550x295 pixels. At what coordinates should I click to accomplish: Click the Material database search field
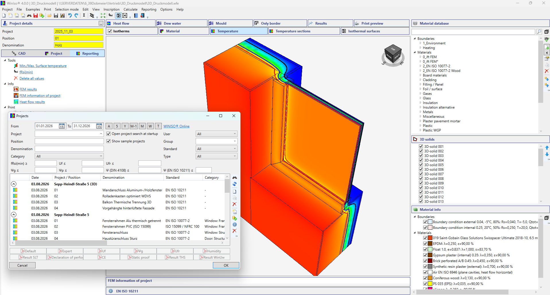pyautogui.click(x=473, y=32)
